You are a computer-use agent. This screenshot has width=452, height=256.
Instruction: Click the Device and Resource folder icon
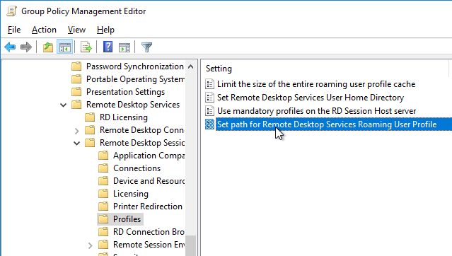point(103,181)
